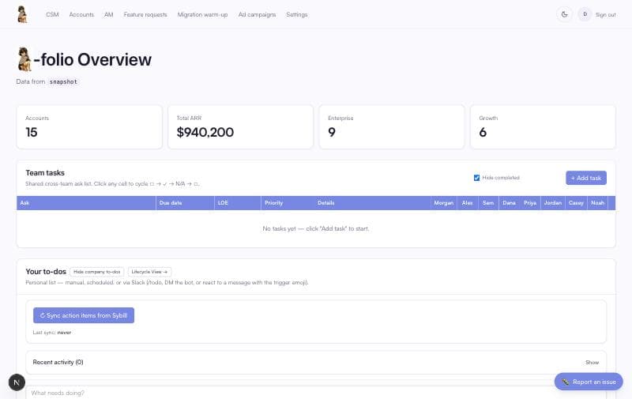Sync action items from Sybill
The image size is (632, 399).
pos(84,315)
